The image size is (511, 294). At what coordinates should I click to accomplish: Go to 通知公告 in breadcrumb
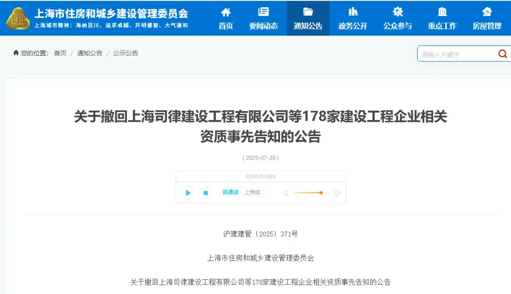89,53
